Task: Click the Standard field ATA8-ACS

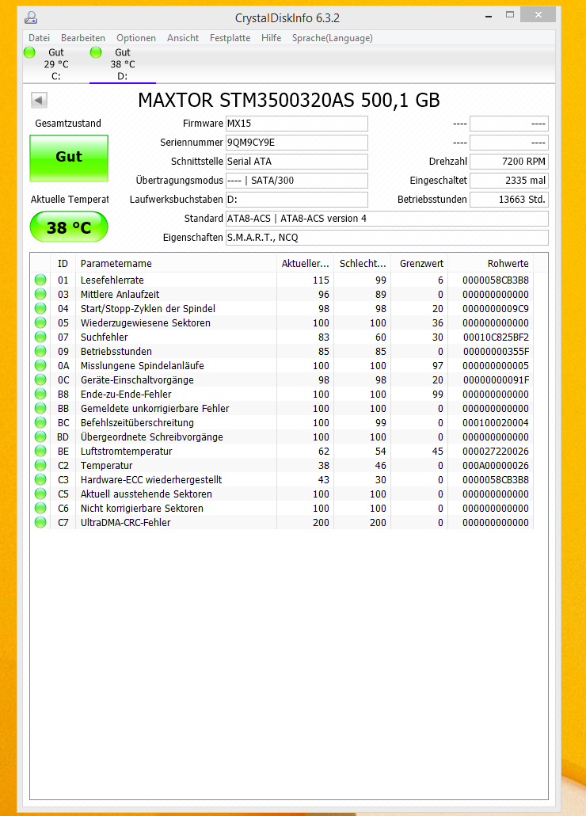Action: coord(387,219)
